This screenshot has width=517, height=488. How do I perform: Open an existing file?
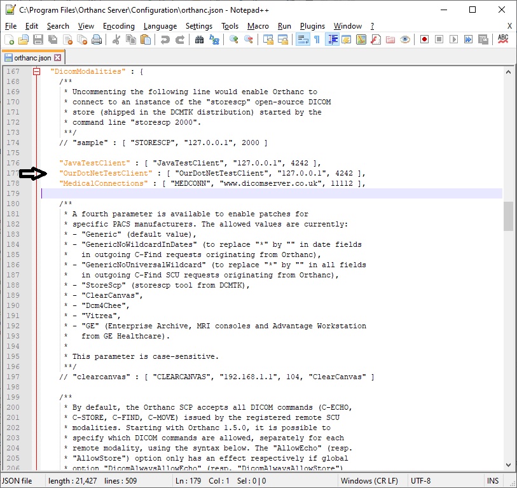click(x=24, y=39)
